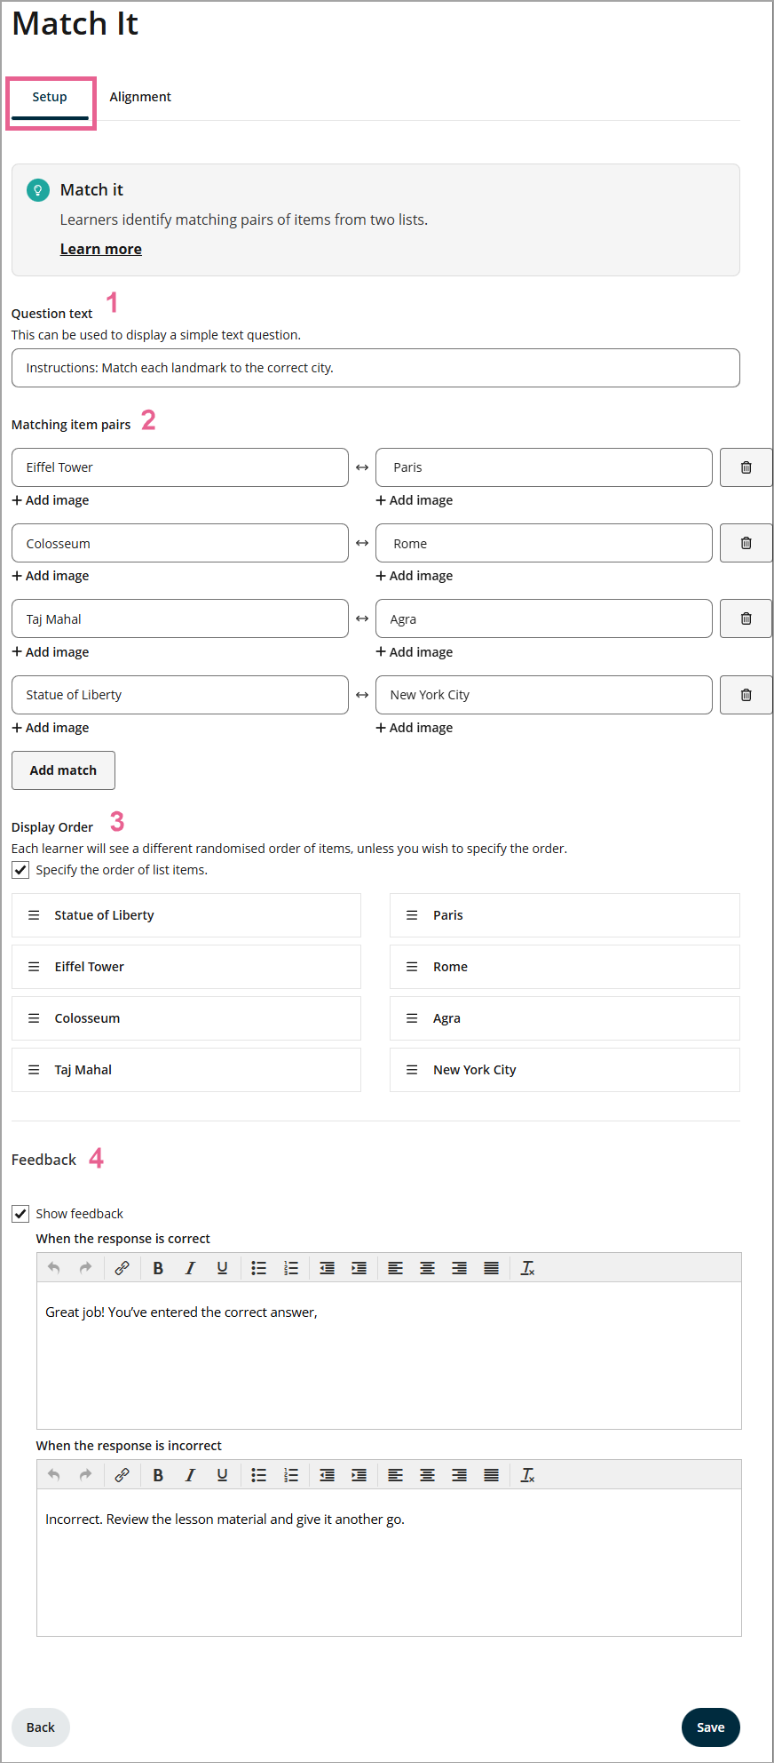774x1763 pixels.
Task: Switch to the Alignment tab
Action: (x=140, y=97)
